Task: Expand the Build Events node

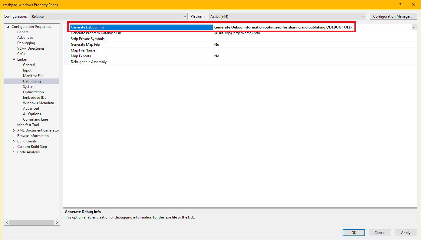Action: [x=14, y=141]
